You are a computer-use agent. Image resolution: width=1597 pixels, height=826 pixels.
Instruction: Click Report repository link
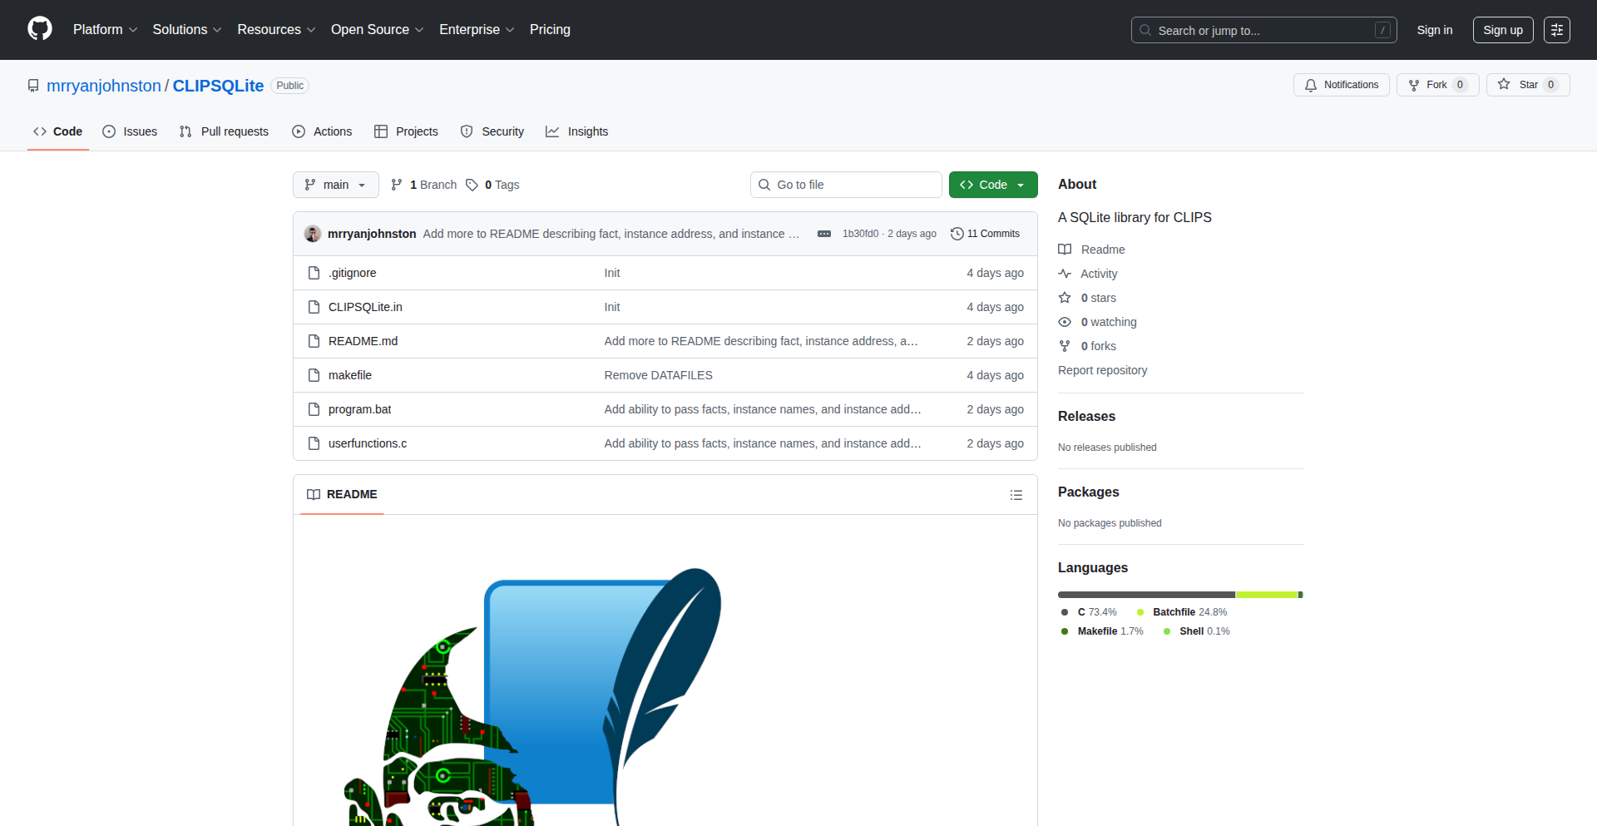1102,370
